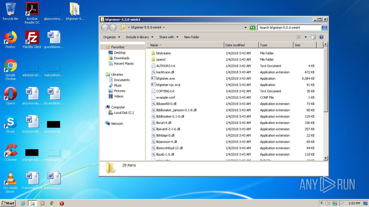Click the search bfgminer input field
This screenshot has height=207, width=369.
[x=289, y=28]
